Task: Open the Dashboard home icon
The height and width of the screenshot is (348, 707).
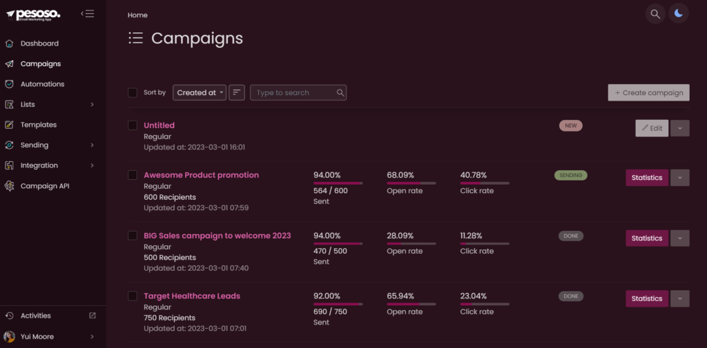Action: pyautogui.click(x=9, y=43)
